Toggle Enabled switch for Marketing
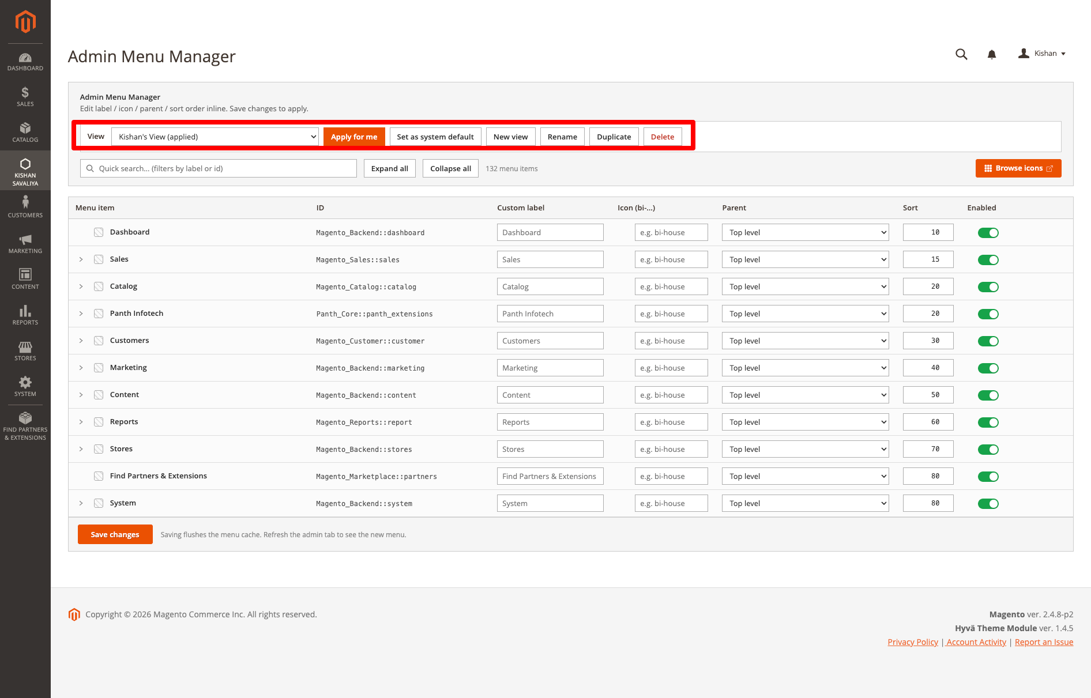The image size is (1091, 698). click(x=988, y=368)
